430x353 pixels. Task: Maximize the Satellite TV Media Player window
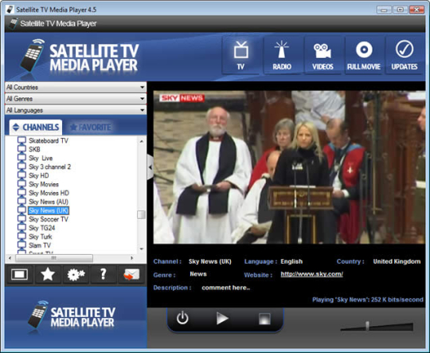tap(400, 10)
